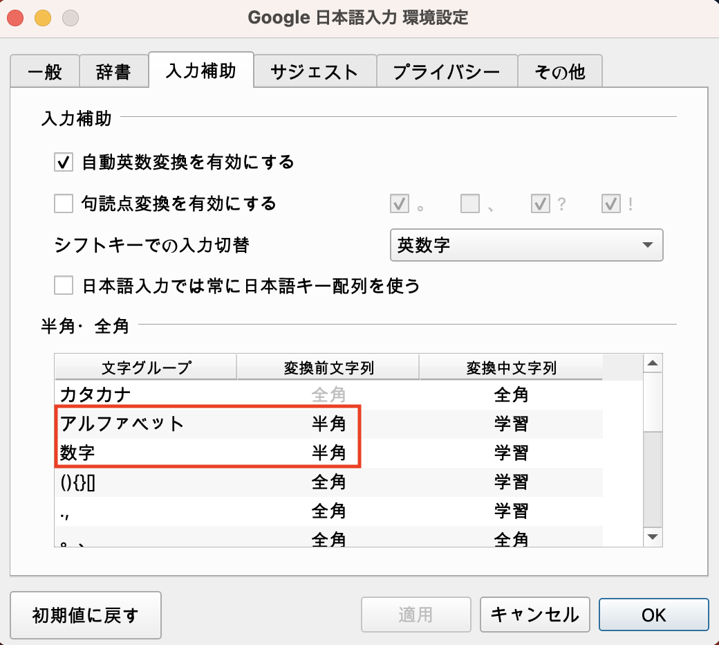The width and height of the screenshot is (719, 645).
Task: Confirm settings with the OK button
Action: point(653,615)
